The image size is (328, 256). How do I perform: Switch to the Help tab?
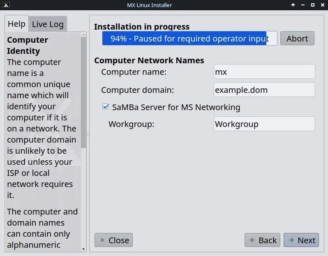[x=16, y=24]
